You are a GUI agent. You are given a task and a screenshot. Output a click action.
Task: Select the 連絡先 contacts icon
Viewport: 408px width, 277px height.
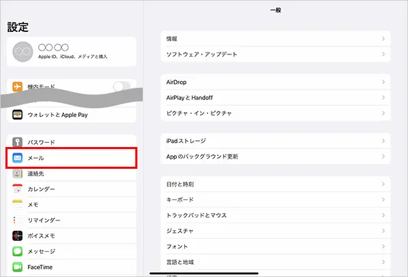pos(18,174)
